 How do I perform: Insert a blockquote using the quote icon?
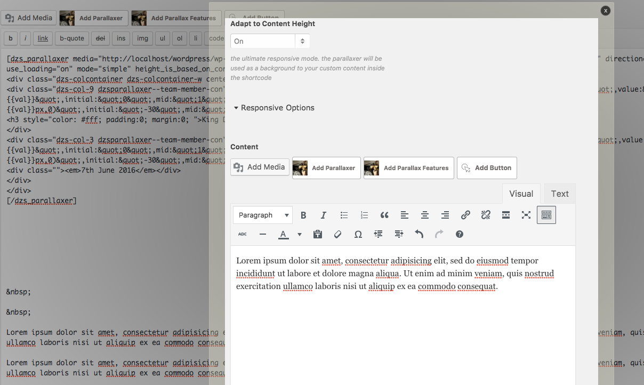(x=384, y=215)
